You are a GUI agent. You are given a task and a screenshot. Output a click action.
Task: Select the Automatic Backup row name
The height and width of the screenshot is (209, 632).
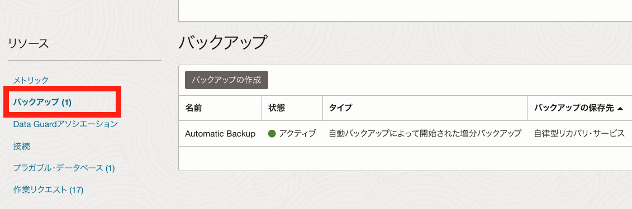coord(220,133)
